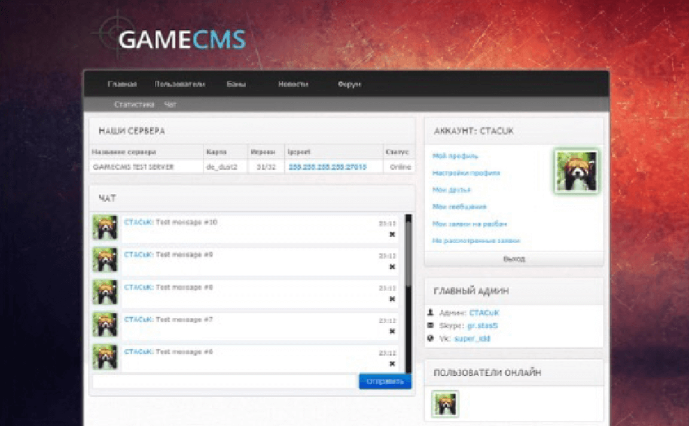This screenshot has width=689, height=426.
Task: Click the account avatar in the profile panel
Action: click(577, 171)
